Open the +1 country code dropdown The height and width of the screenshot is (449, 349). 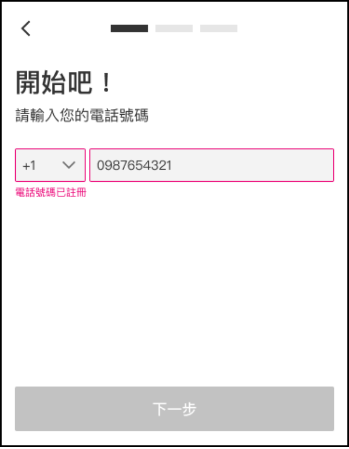[50, 165]
